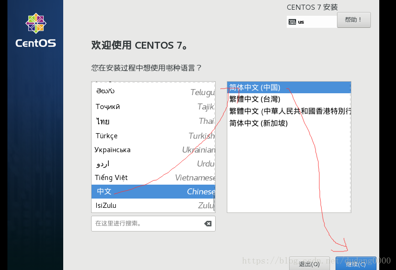Click the 继续(C) continue button

click(356, 264)
